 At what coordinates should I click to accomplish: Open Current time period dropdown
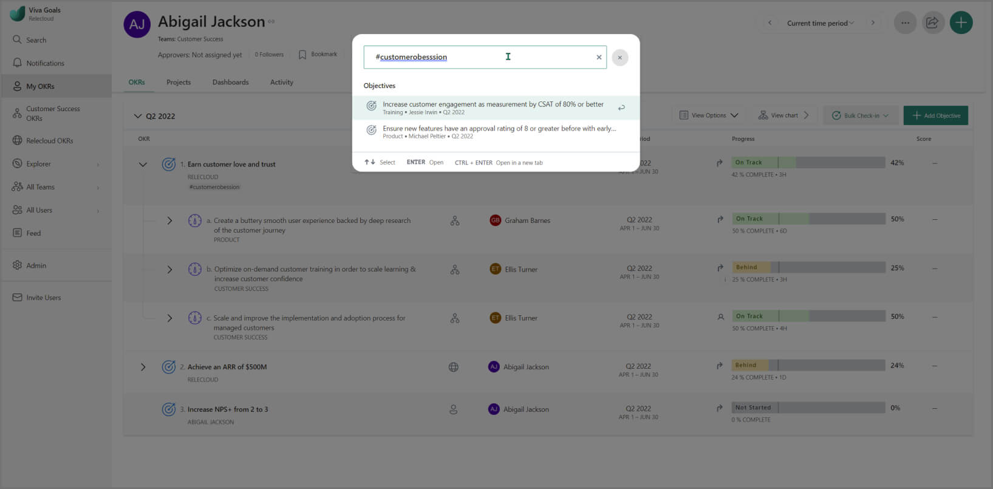pos(821,23)
